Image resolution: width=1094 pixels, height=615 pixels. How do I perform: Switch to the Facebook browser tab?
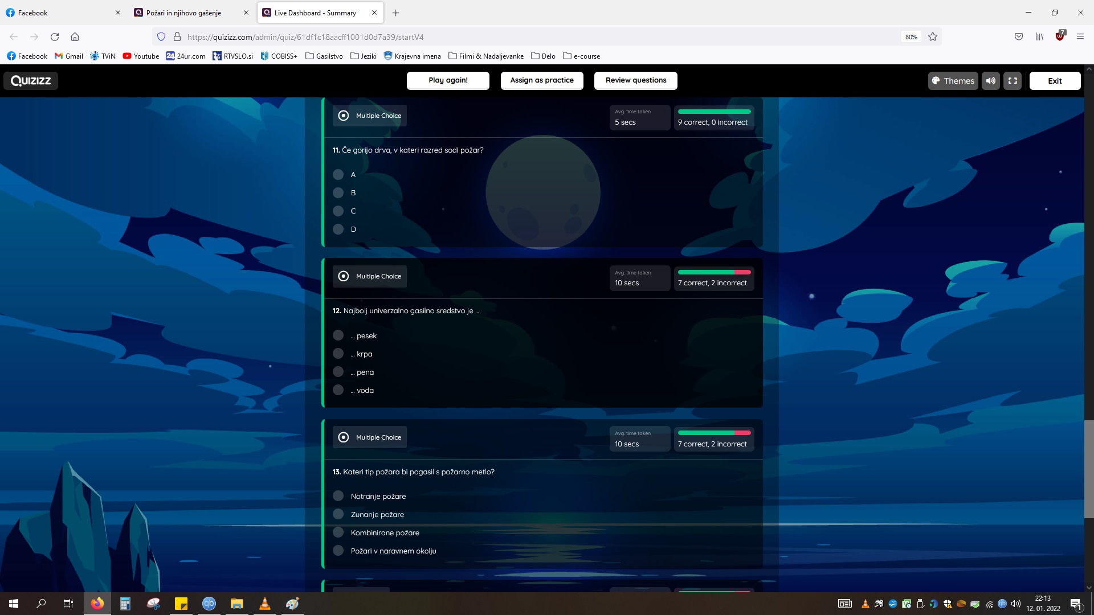pyautogui.click(x=33, y=13)
